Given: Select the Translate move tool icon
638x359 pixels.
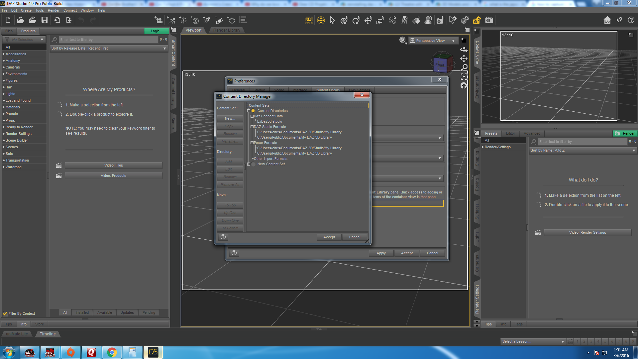Looking at the screenshot, I should pyautogui.click(x=368, y=21).
